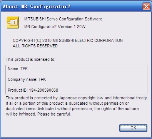Click the COPYRIGHT(C) 2010 MITSUBISHI ELECTRIC line

coord(68,40)
